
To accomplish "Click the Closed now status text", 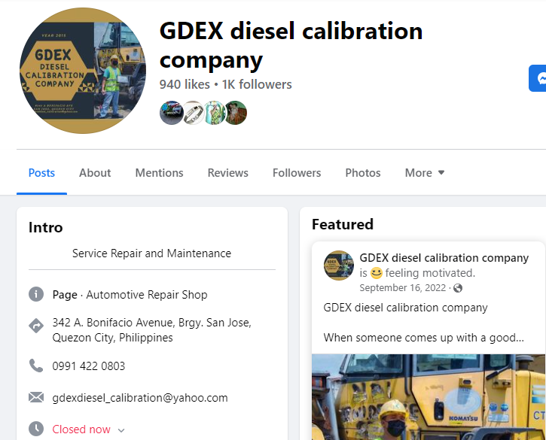I will (81, 429).
